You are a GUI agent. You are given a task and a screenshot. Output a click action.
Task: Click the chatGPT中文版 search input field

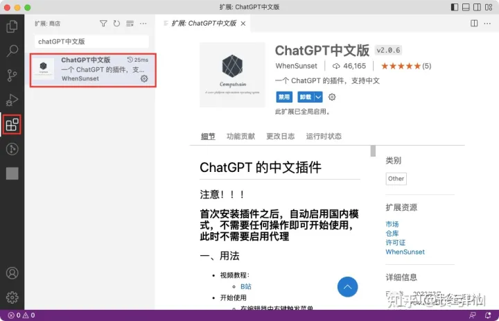pos(91,42)
